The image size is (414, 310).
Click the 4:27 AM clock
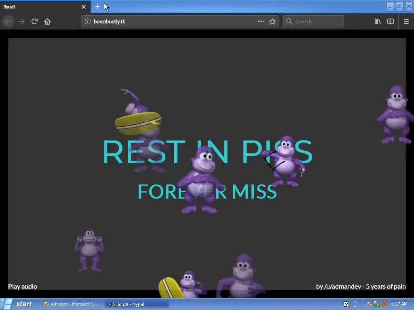pos(399,304)
